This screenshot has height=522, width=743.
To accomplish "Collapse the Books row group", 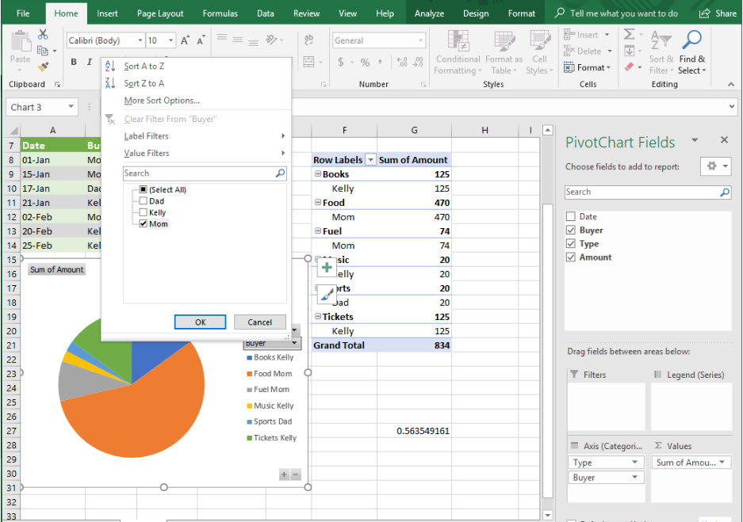I will (x=318, y=174).
